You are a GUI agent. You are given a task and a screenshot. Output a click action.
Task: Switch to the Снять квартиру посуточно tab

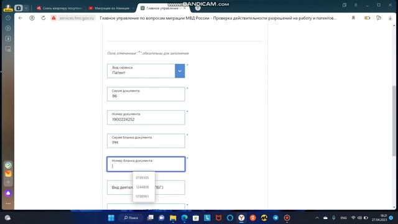pos(60,8)
